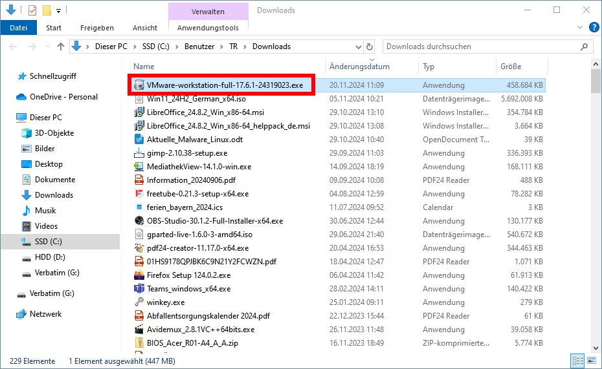This screenshot has height=369, width=602.
Task: Click the Aktuelle_Malware_Linux.odt document icon
Action: click(139, 140)
